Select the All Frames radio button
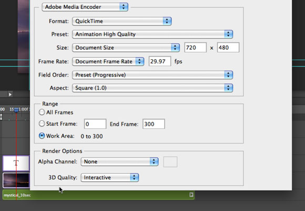Image resolution: width=305 pixels, height=211 pixels. pyautogui.click(x=42, y=112)
